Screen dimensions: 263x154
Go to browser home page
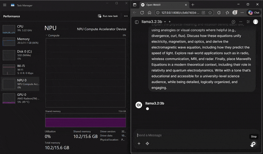pos(149,13)
